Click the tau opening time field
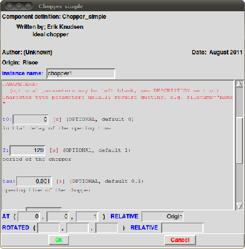Image resolution: width=245 pixels, height=249 pixels. pos(34,181)
